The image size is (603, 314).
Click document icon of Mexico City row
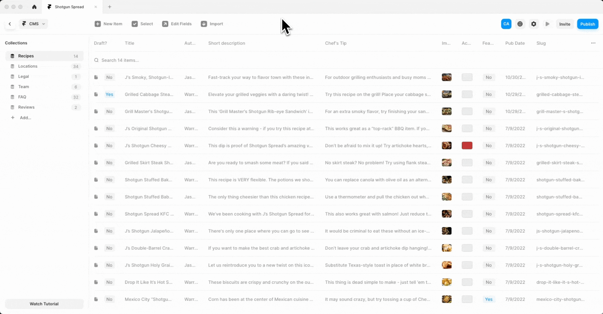pos(96,299)
